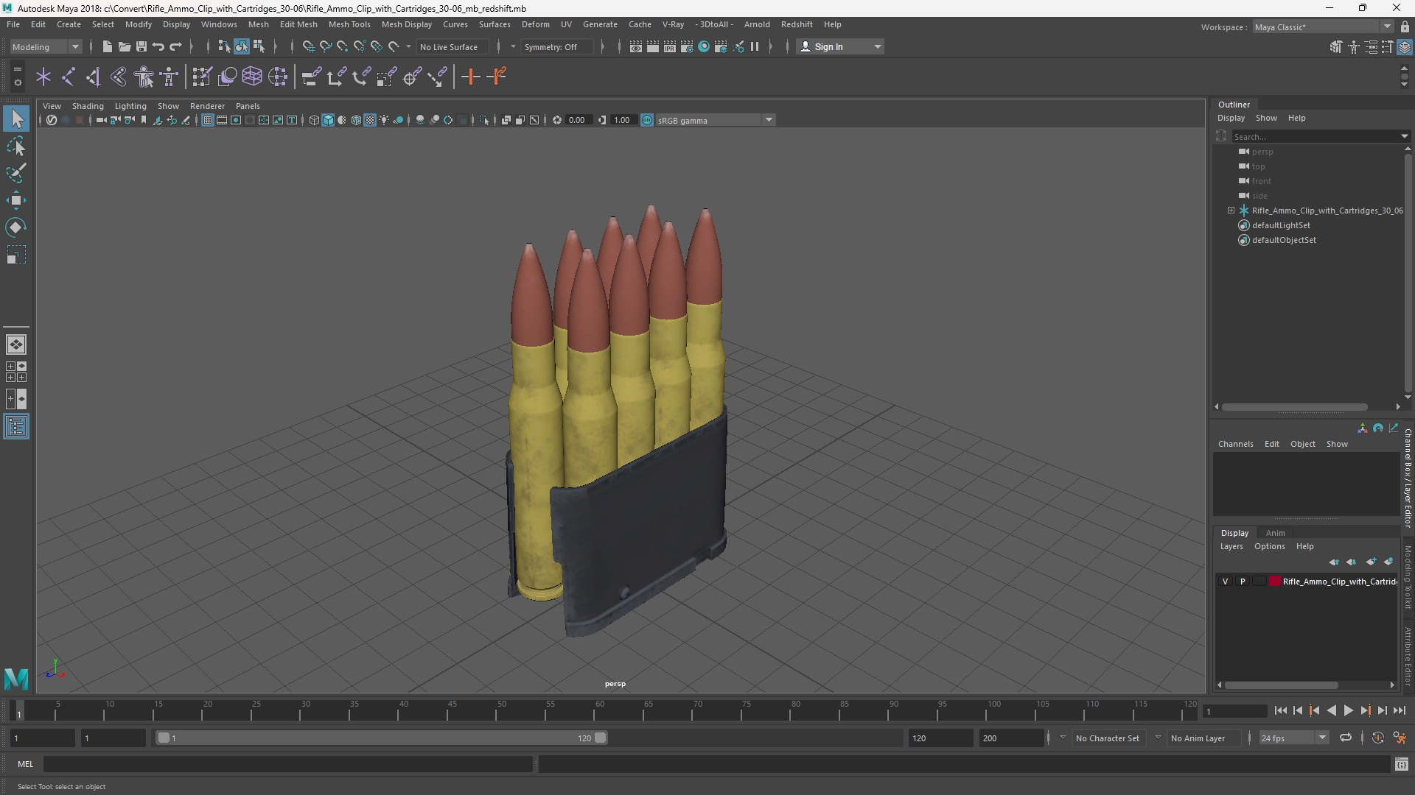The height and width of the screenshot is (795, 1415).
Task: Create a new scene with the New Scene icon
Action: coord(108,46)
